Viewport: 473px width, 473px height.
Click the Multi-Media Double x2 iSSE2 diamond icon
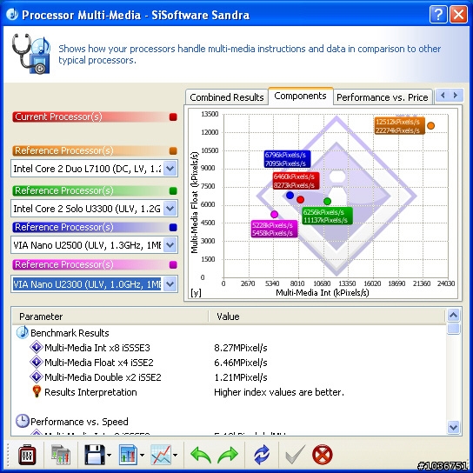pos(37,376)
